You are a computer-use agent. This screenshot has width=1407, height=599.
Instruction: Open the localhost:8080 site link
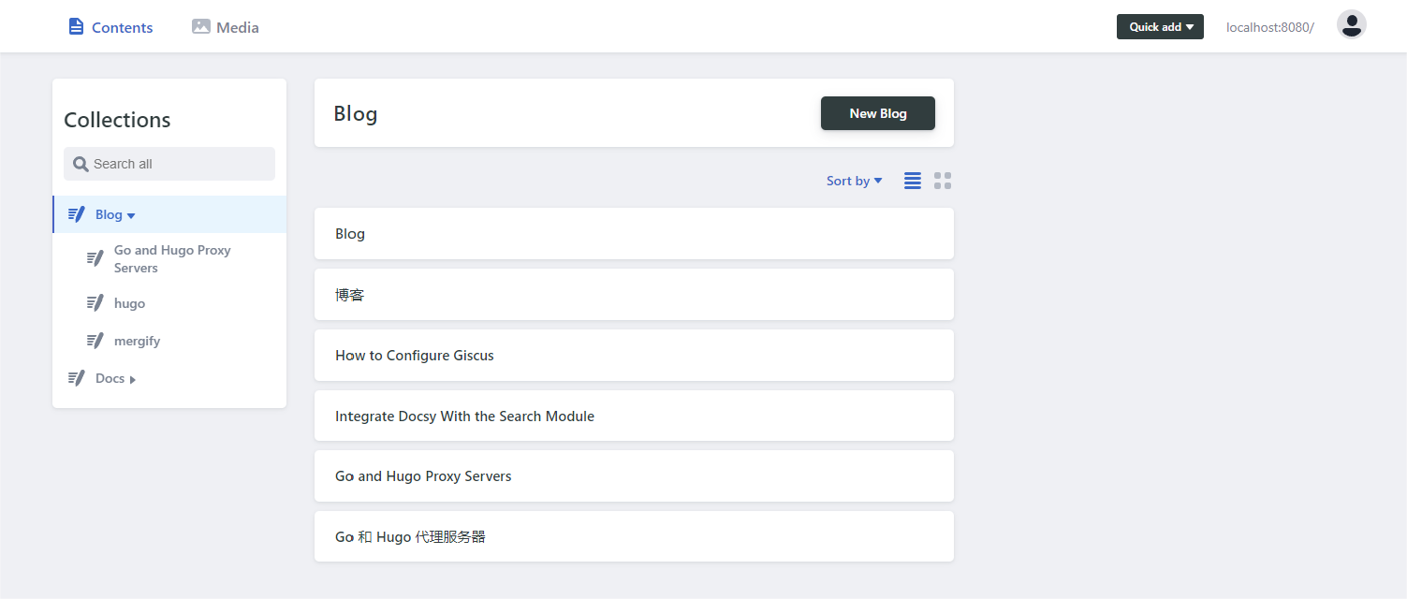pos(1269,27)
